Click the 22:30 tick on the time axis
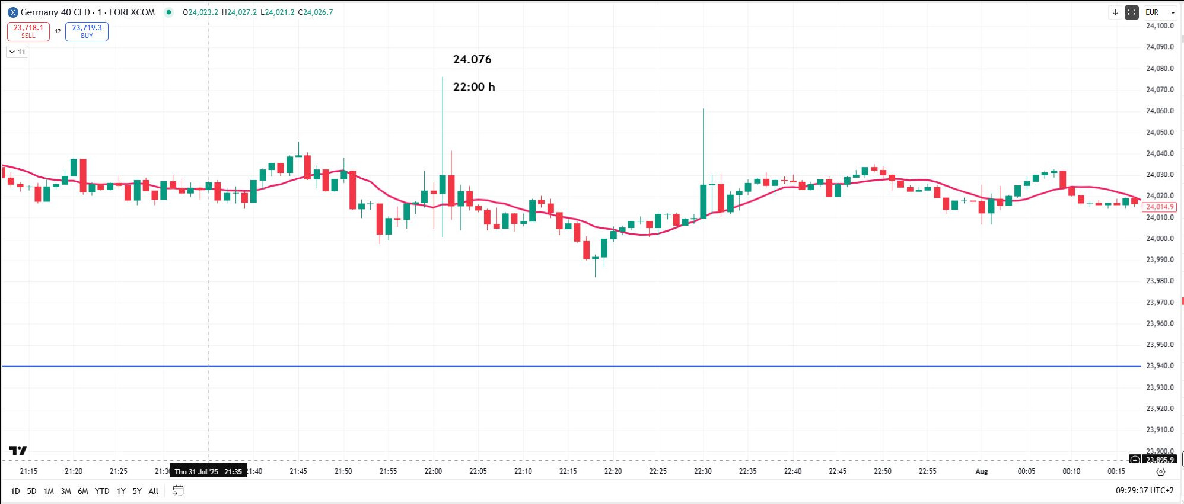The height and width of the screenshot is (504, 1184). coord(703,471)
